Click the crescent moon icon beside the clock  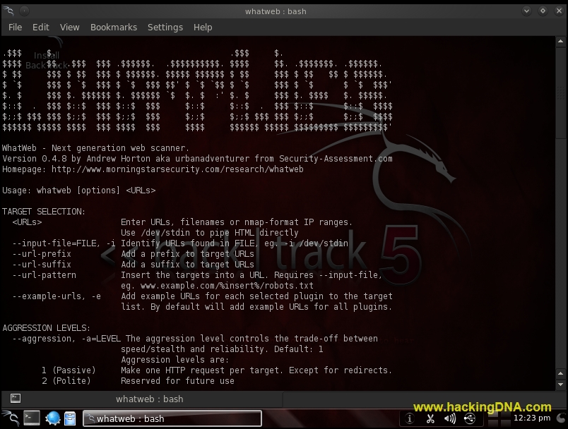(x=560, y=418)
